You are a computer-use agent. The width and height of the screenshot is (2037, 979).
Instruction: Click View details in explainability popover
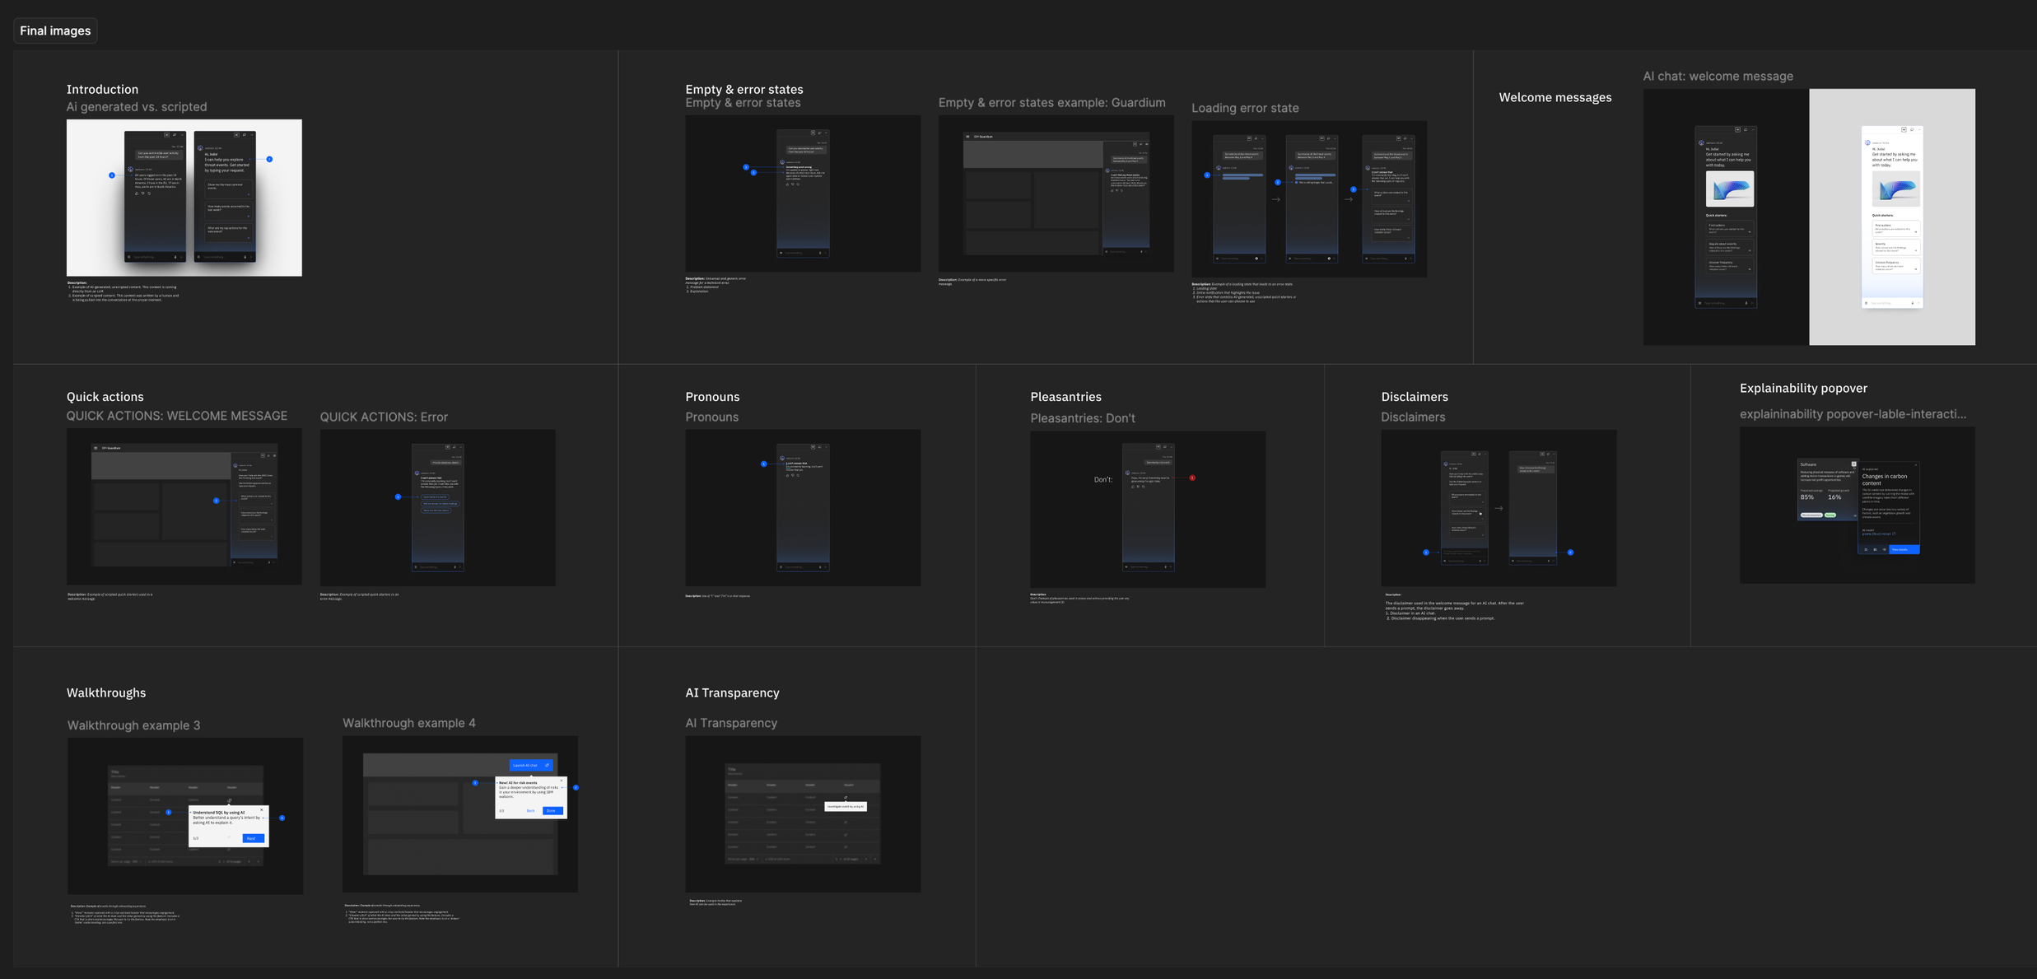1903,549
